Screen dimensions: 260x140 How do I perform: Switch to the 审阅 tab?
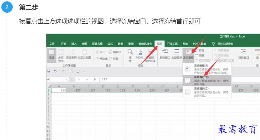tap(131, 44)
